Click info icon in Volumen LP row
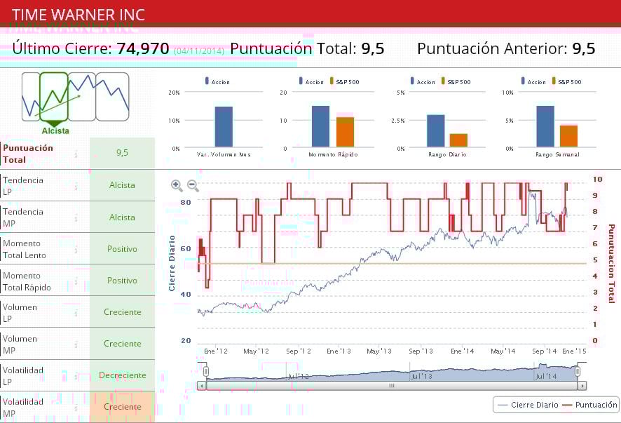 (x=76, y=313)
